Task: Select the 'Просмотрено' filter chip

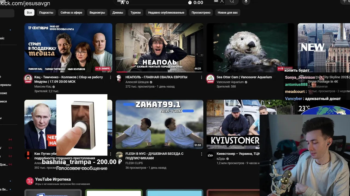Action: 201,13
